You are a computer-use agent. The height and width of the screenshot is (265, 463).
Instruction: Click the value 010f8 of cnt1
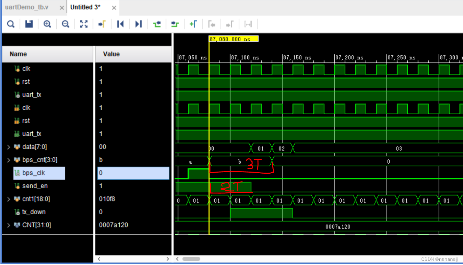click(x=107, y=199)
